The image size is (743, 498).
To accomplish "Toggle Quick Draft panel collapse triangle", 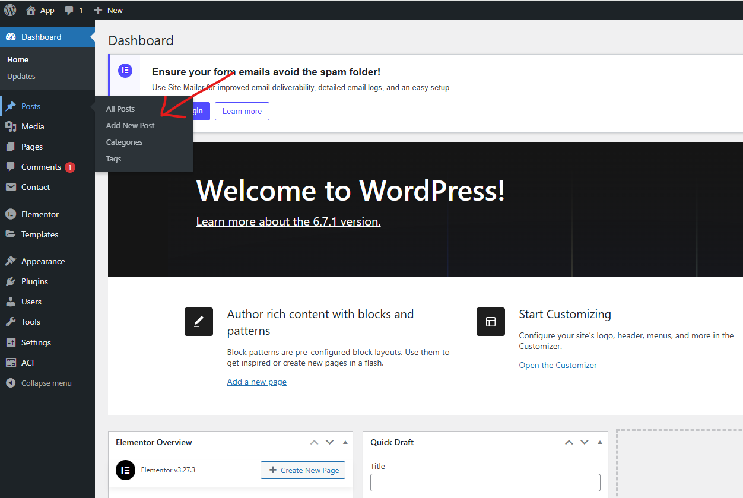I will 600,442.
